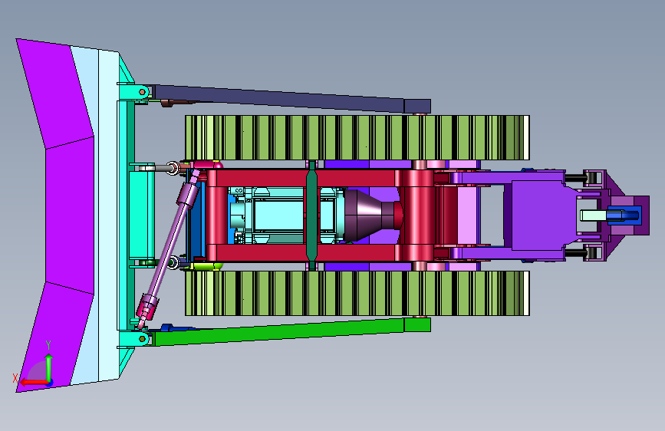Click the green Y axis arrow of the triad
Screen dimensions: 665x431
coord(49,368)
